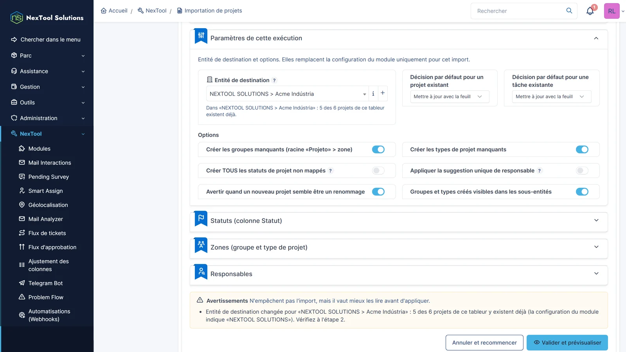Open Smart Assign in the sidebar
Viewport: 626px width, 352px height.
[x=45, y=191]
